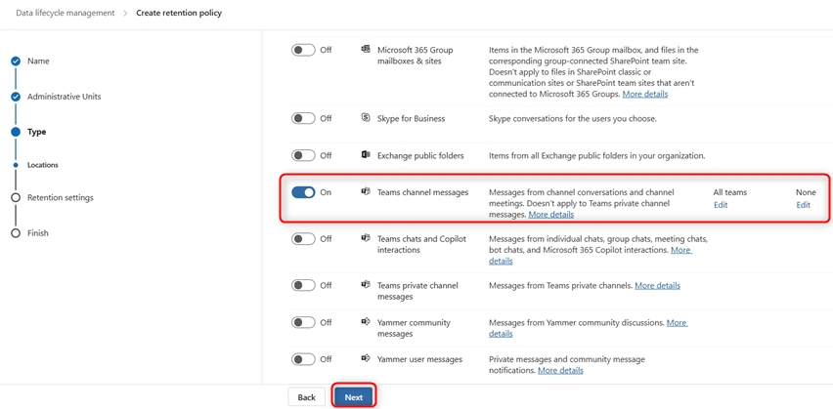Click the Yammer community messages icon

(366, 321)
